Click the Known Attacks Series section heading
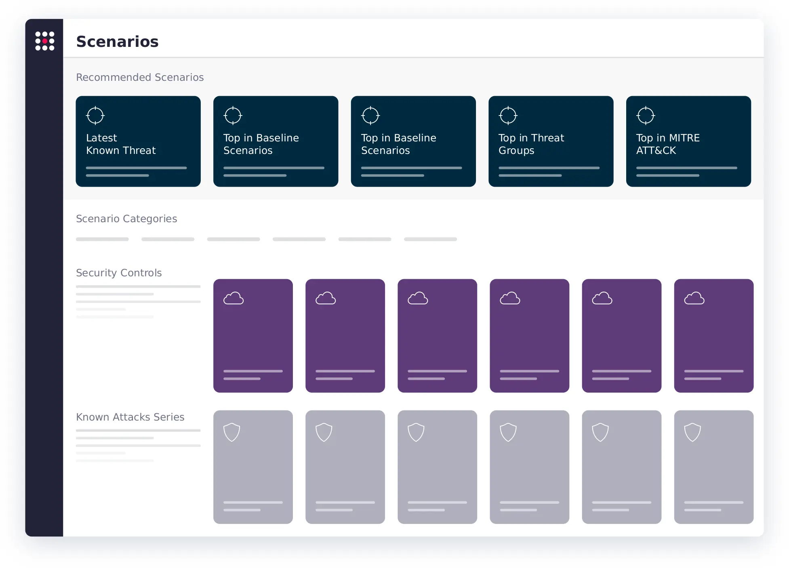789x568 pixels. tap(130, 417)
